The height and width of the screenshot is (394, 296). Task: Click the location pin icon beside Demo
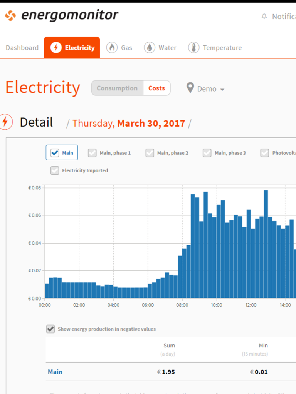pyautogui.click(x=190, y=88)
